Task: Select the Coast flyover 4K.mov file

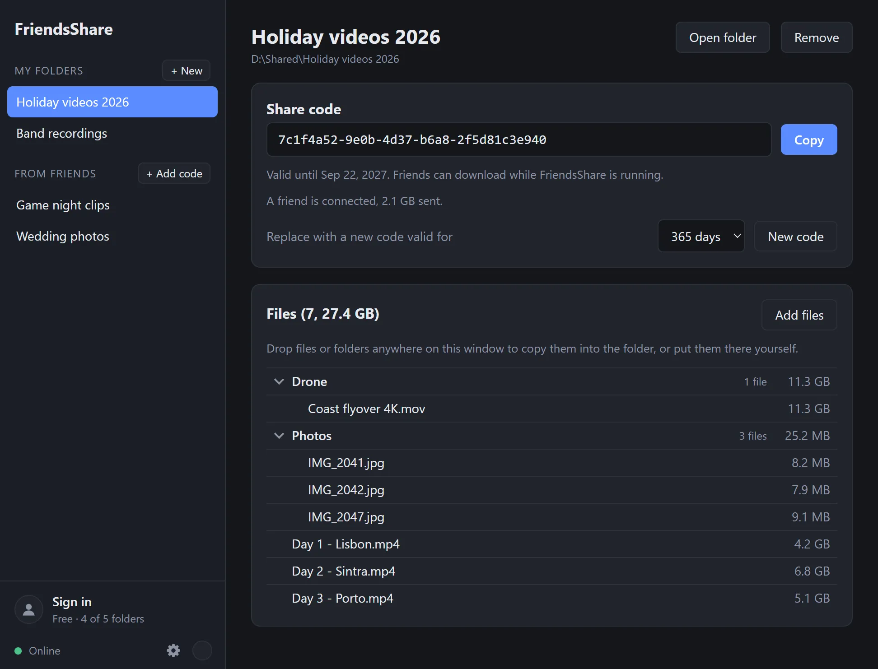Action: (x=551, y=409)
